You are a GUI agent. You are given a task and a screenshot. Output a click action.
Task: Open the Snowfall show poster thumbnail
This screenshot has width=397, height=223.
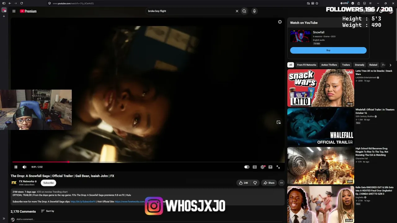coord(300,36)
